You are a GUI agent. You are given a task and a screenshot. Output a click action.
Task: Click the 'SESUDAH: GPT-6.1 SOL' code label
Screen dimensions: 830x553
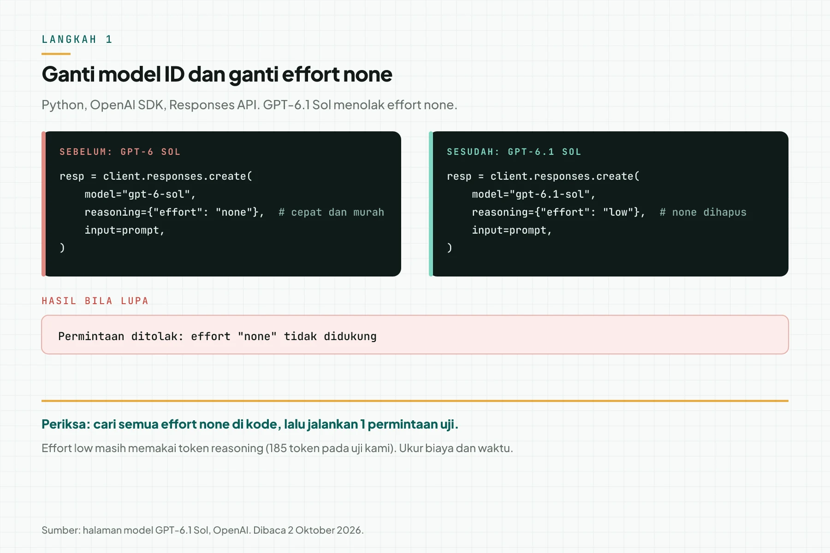pos(514,152)
